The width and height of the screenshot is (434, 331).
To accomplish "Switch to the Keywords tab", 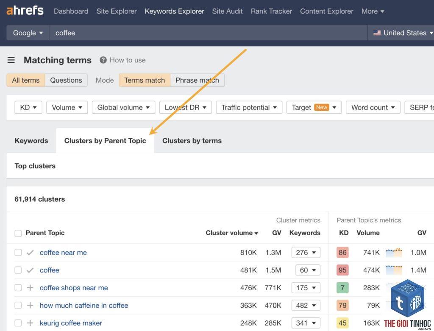I will (31, 140).
